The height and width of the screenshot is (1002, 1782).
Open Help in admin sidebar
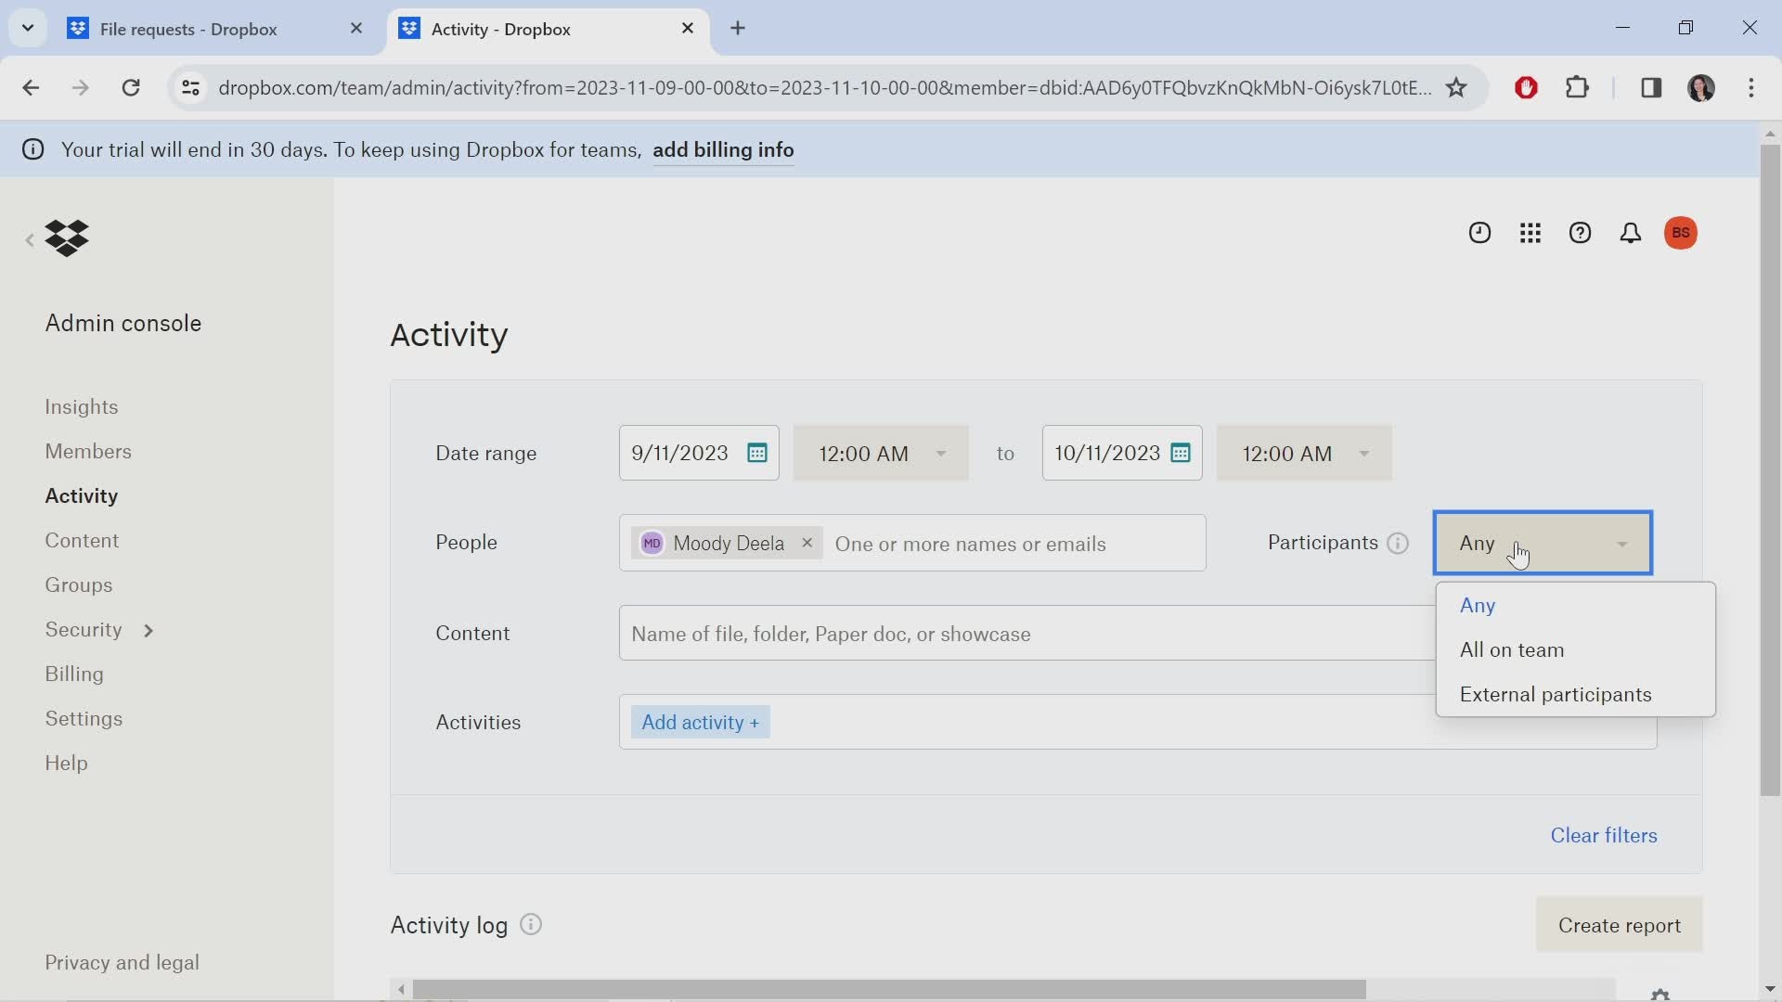point(66,763)
